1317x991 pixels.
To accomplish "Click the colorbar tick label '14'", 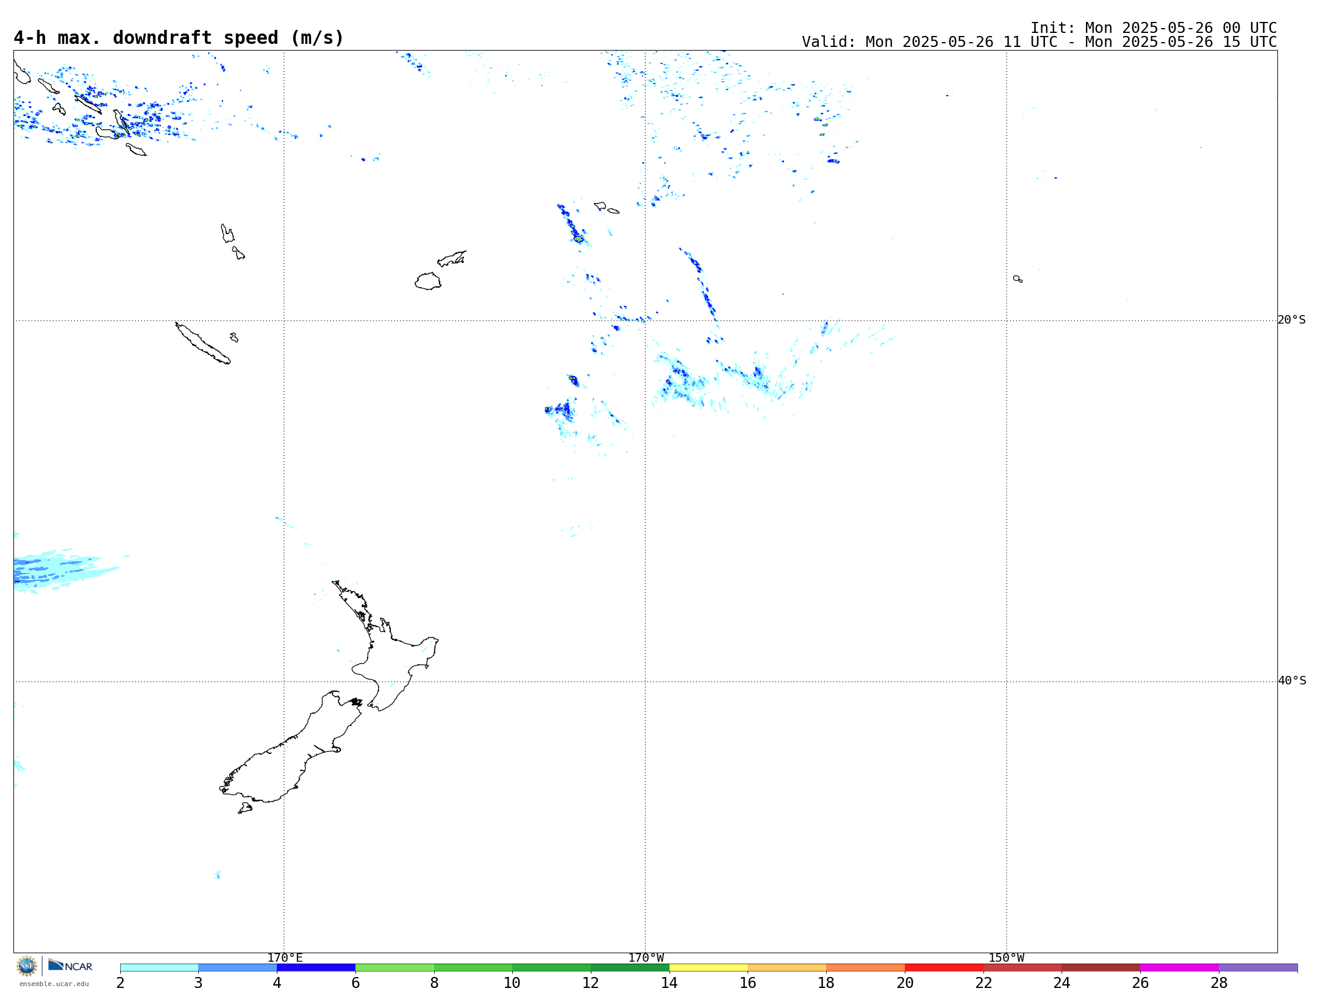I will click(x=669, y=983).
